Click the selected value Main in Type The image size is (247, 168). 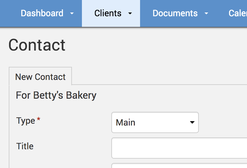126,122
